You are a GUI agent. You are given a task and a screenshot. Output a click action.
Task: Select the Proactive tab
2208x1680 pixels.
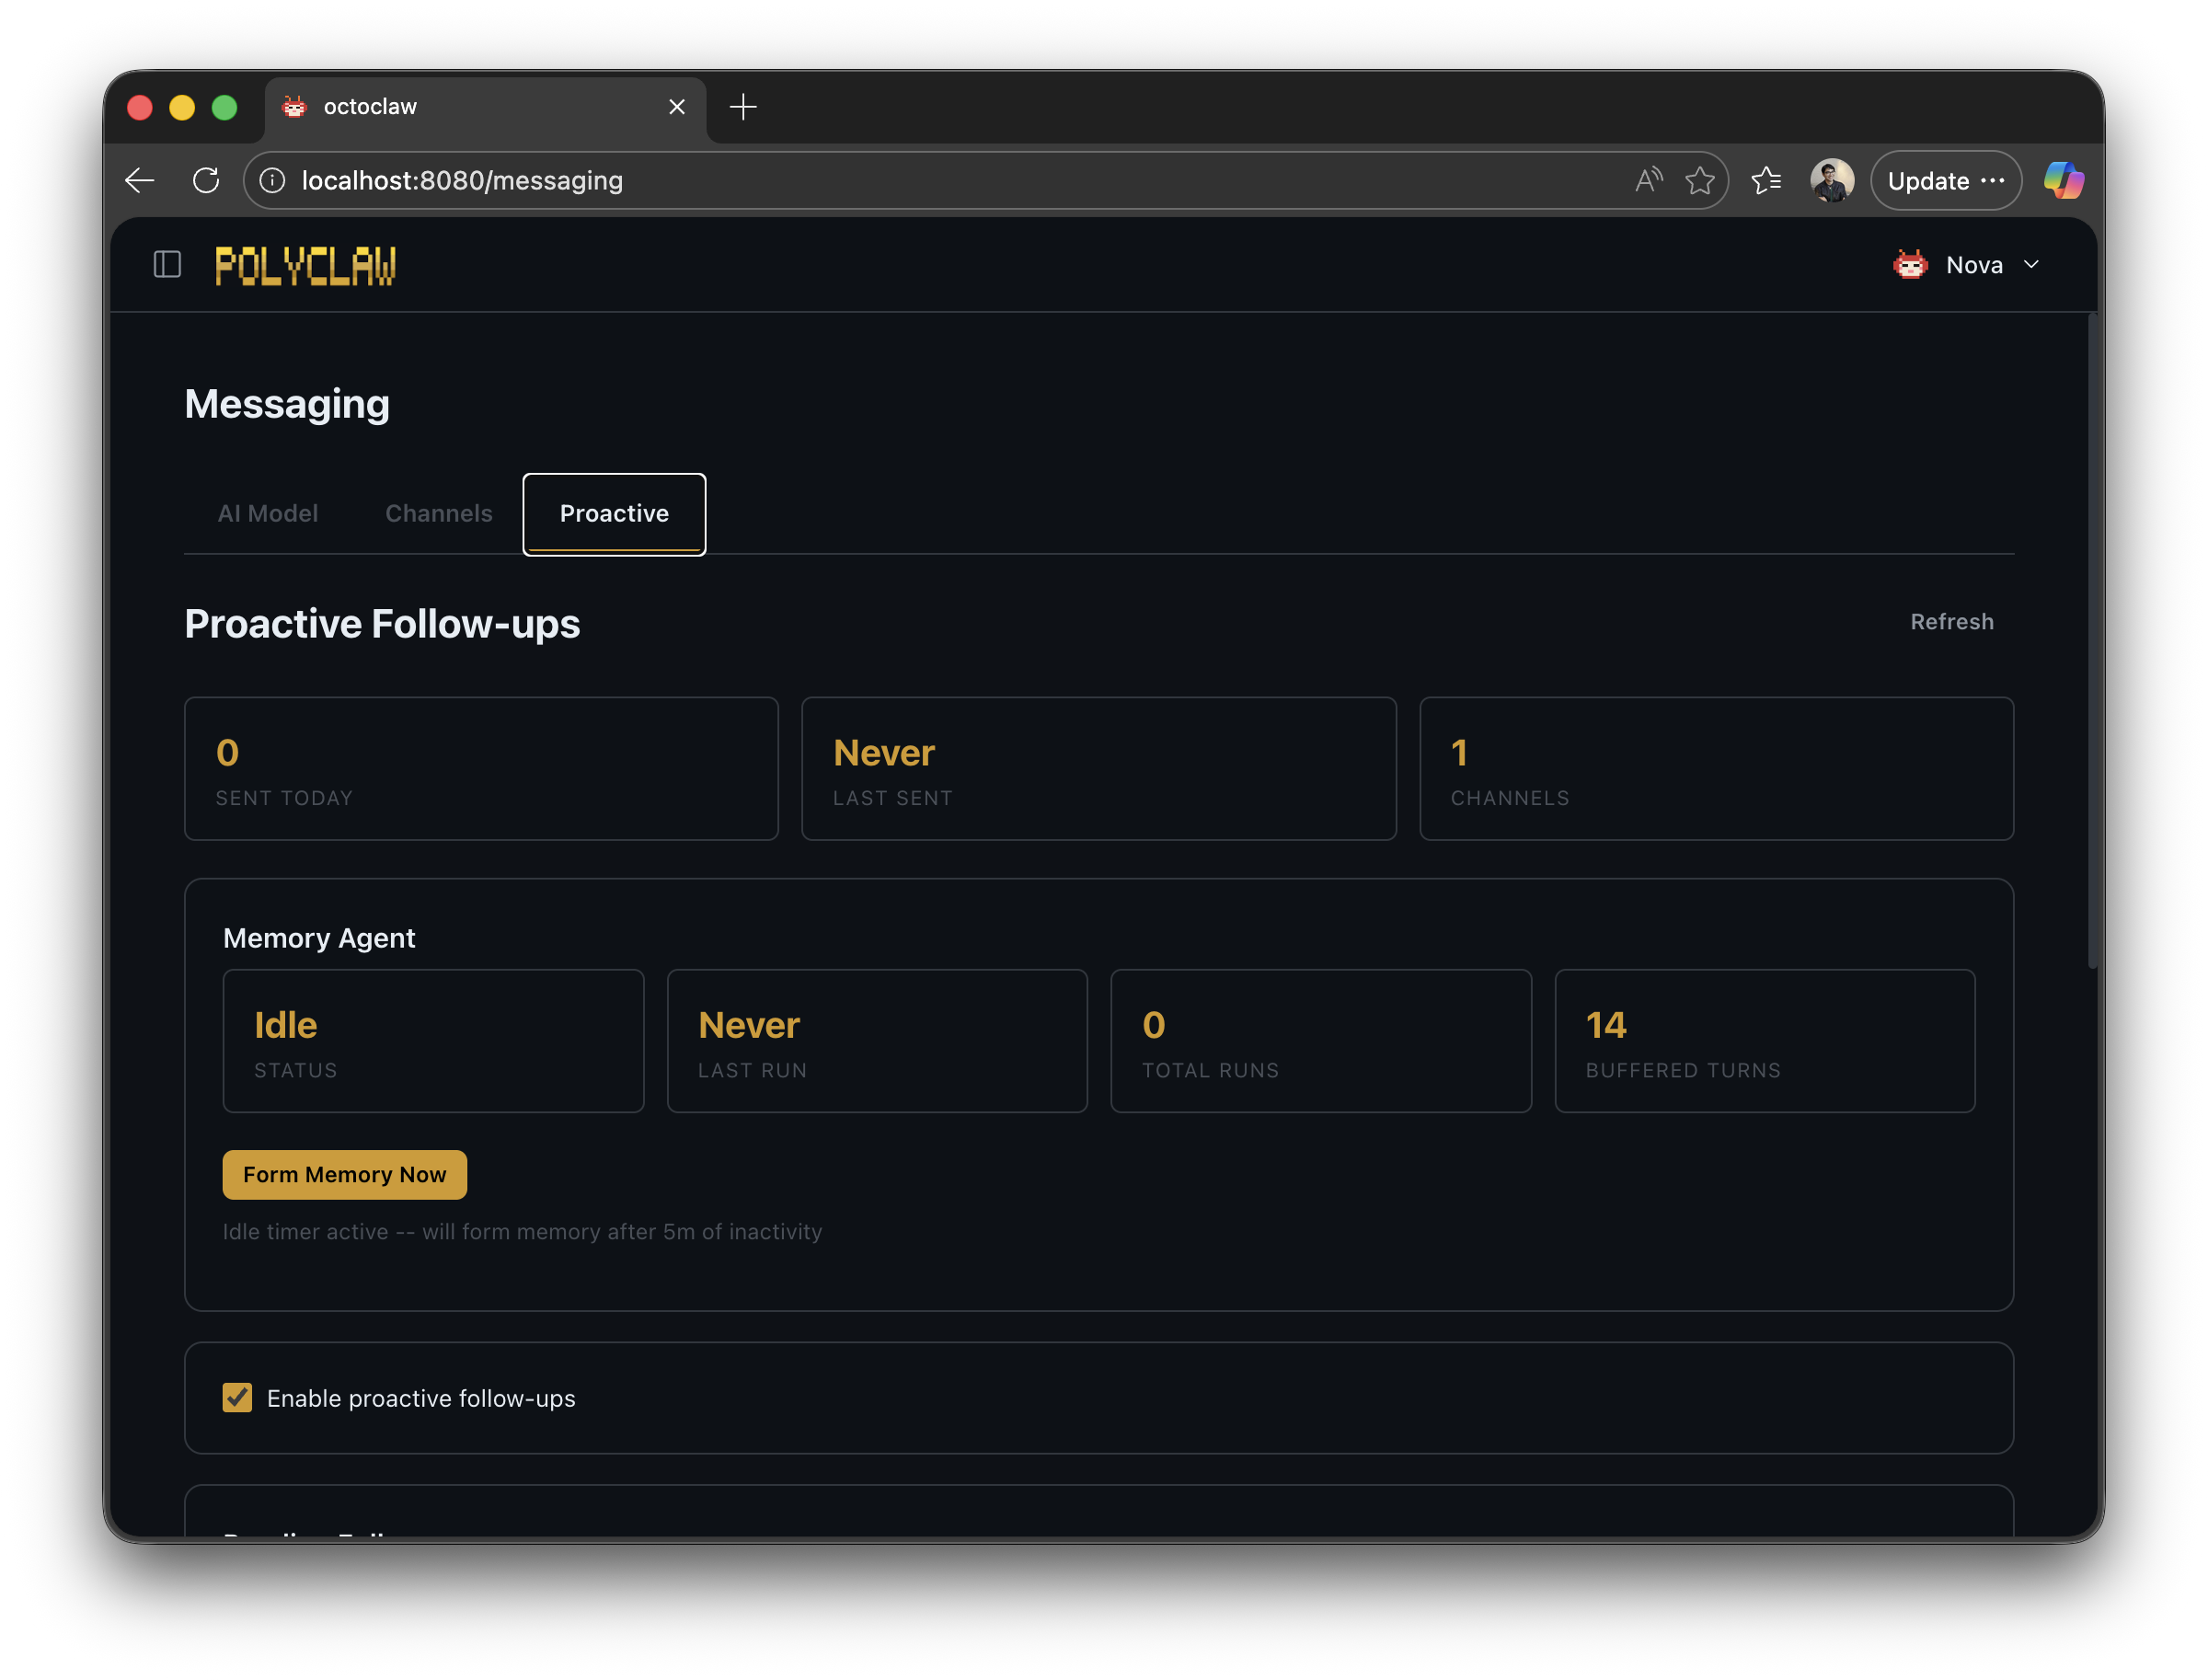pyautogui.click(x=614, y=514)
